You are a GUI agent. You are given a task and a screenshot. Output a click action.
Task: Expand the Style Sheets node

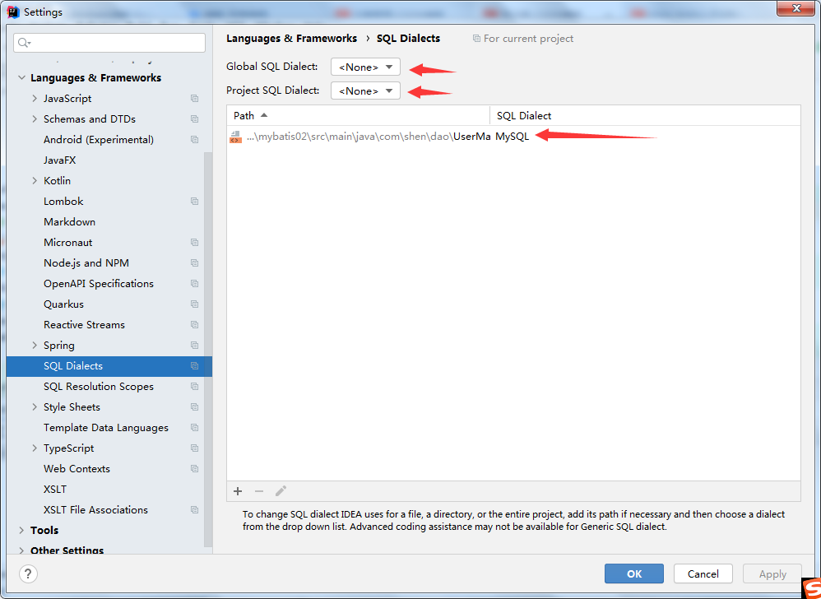[35, 407]
